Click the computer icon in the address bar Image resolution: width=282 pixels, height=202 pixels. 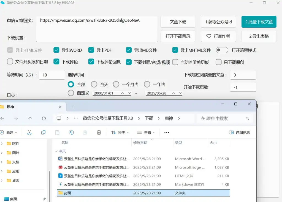point(59,118)
